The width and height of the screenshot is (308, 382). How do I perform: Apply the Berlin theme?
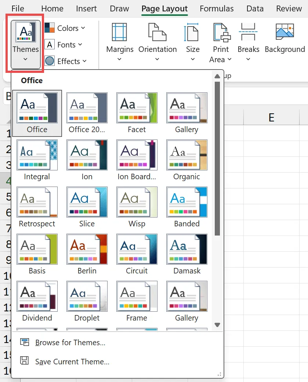coord(87,249)
